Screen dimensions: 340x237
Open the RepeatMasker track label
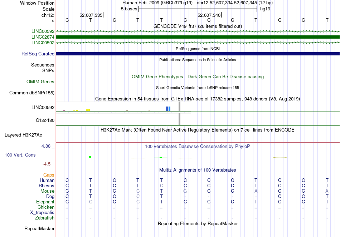(x=39, y=228)
